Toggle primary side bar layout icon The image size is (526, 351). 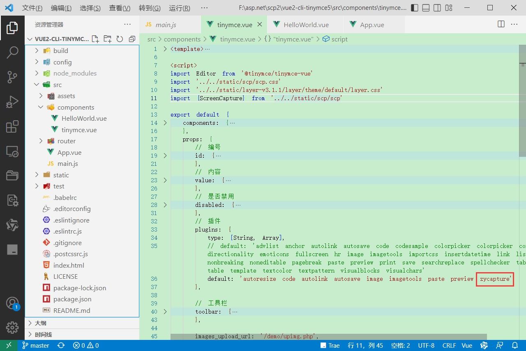click(415, 8)
